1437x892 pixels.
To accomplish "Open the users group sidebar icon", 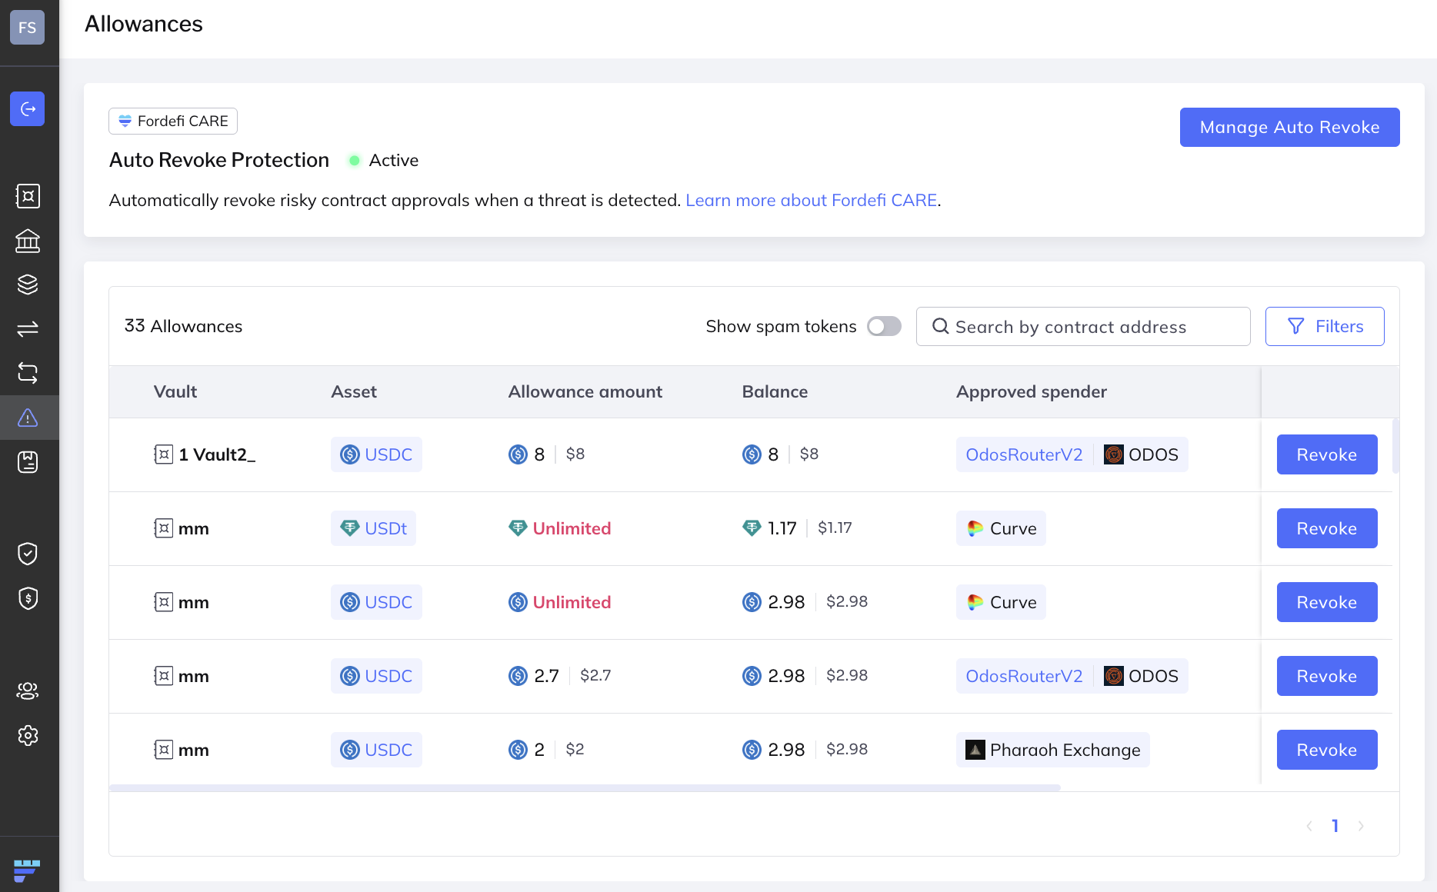I will click(x=28, y=691).
